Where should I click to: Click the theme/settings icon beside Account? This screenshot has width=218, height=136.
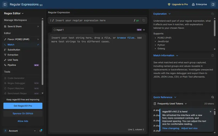point(41,131)
